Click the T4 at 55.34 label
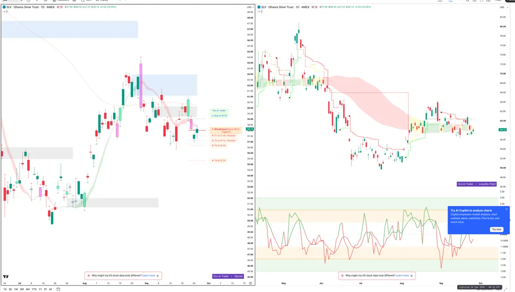 pyautogui.click(x=219, y=161)
